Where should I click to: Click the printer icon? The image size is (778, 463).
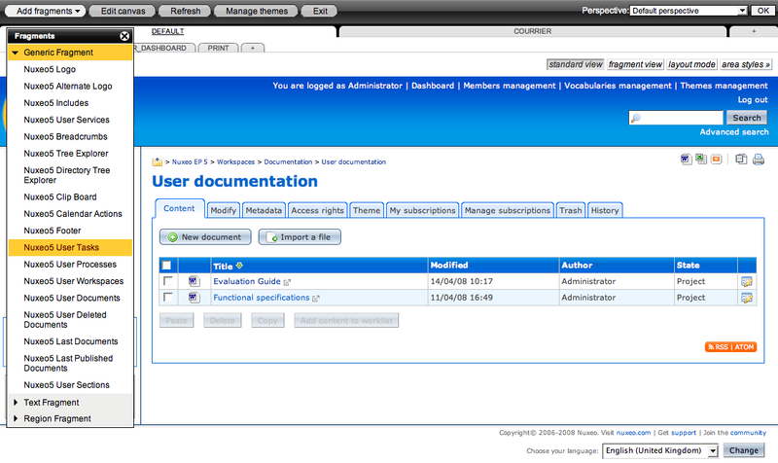759,160
